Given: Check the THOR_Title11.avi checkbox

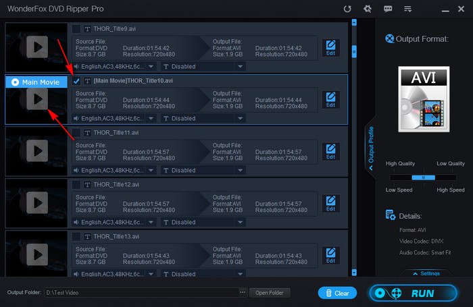Looking at the screenshot, I should tap(76, 133).
